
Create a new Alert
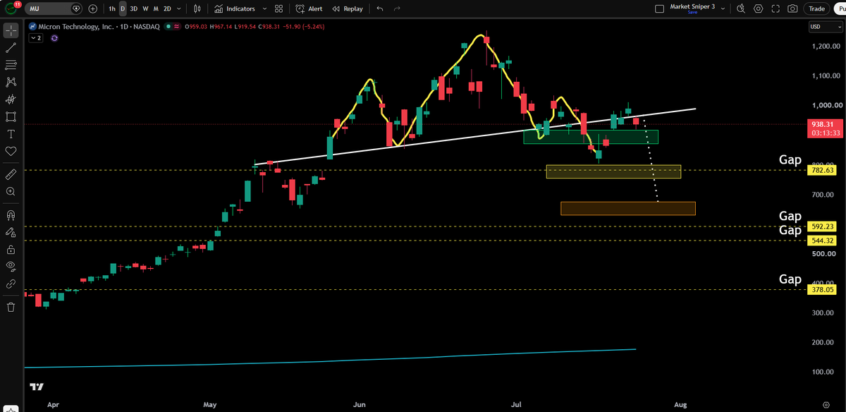309,9
